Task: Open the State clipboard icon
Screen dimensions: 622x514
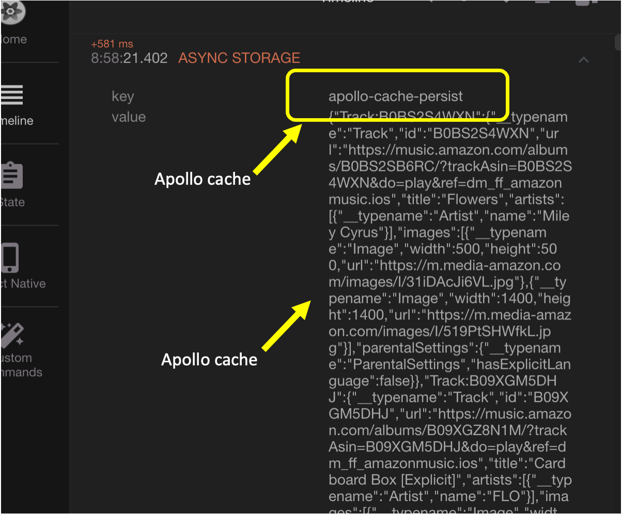Action: pyautogui.click(x=11, y=175)
